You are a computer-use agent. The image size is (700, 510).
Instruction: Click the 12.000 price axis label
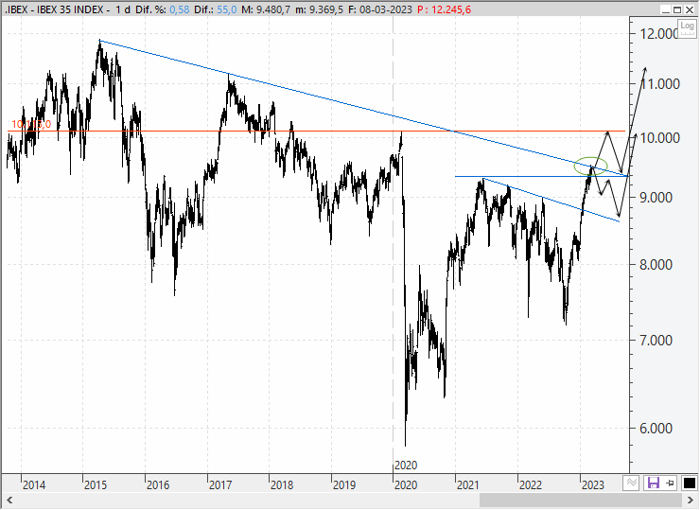(x=658, y=33)
